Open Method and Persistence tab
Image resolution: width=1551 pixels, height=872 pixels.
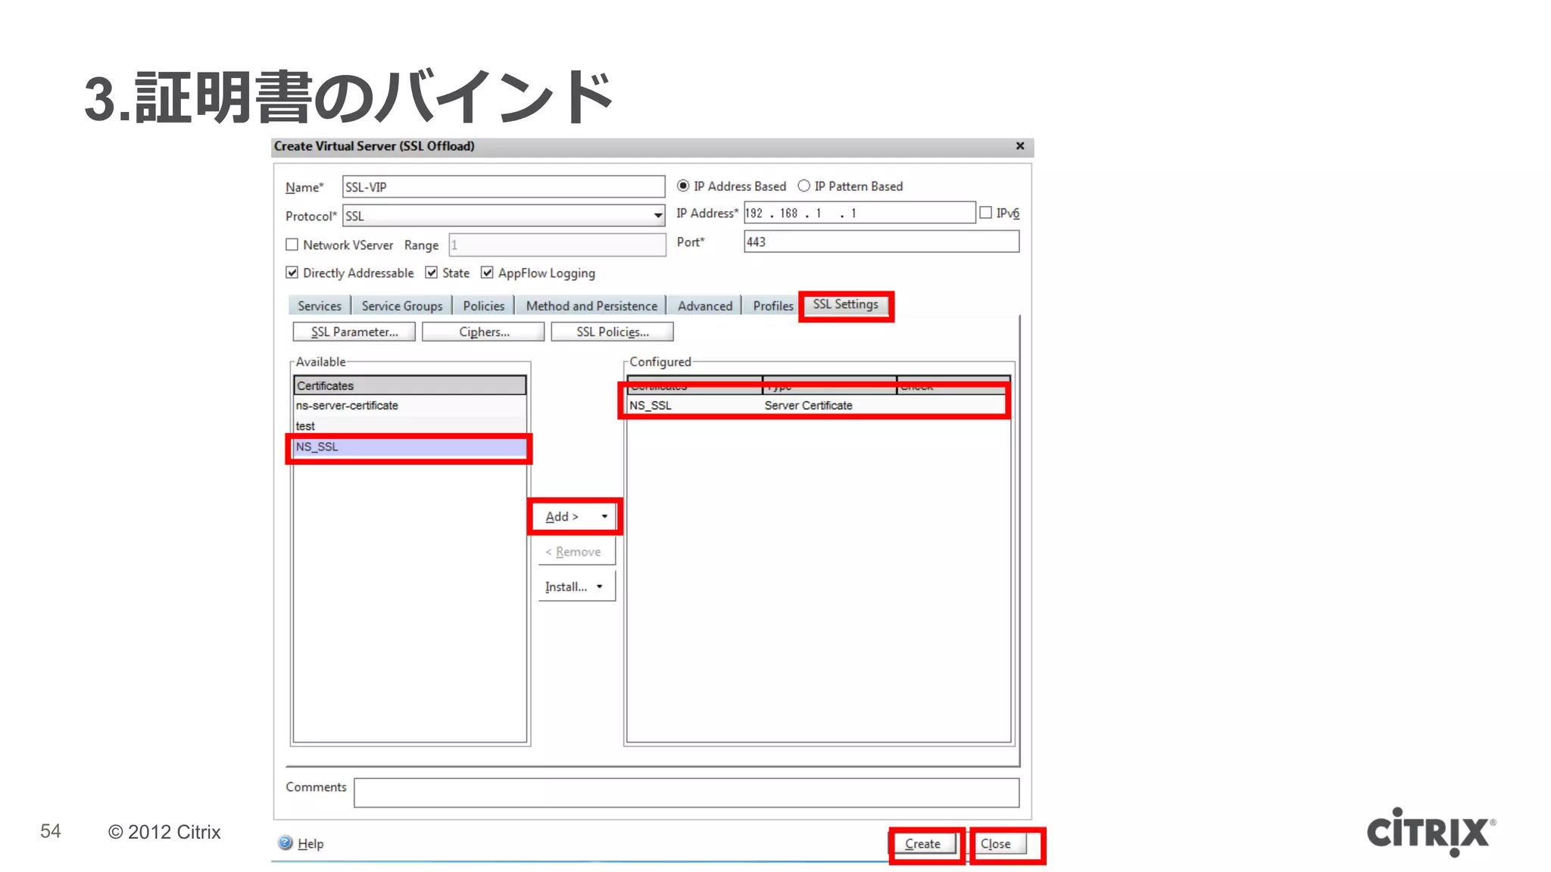tap(591, 306)
